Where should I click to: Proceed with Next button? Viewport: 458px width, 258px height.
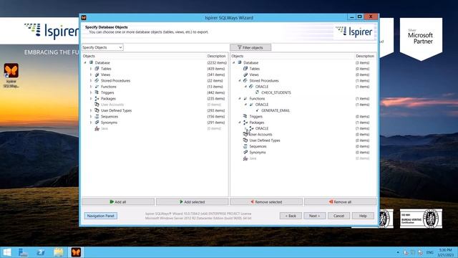coord(315,216)
